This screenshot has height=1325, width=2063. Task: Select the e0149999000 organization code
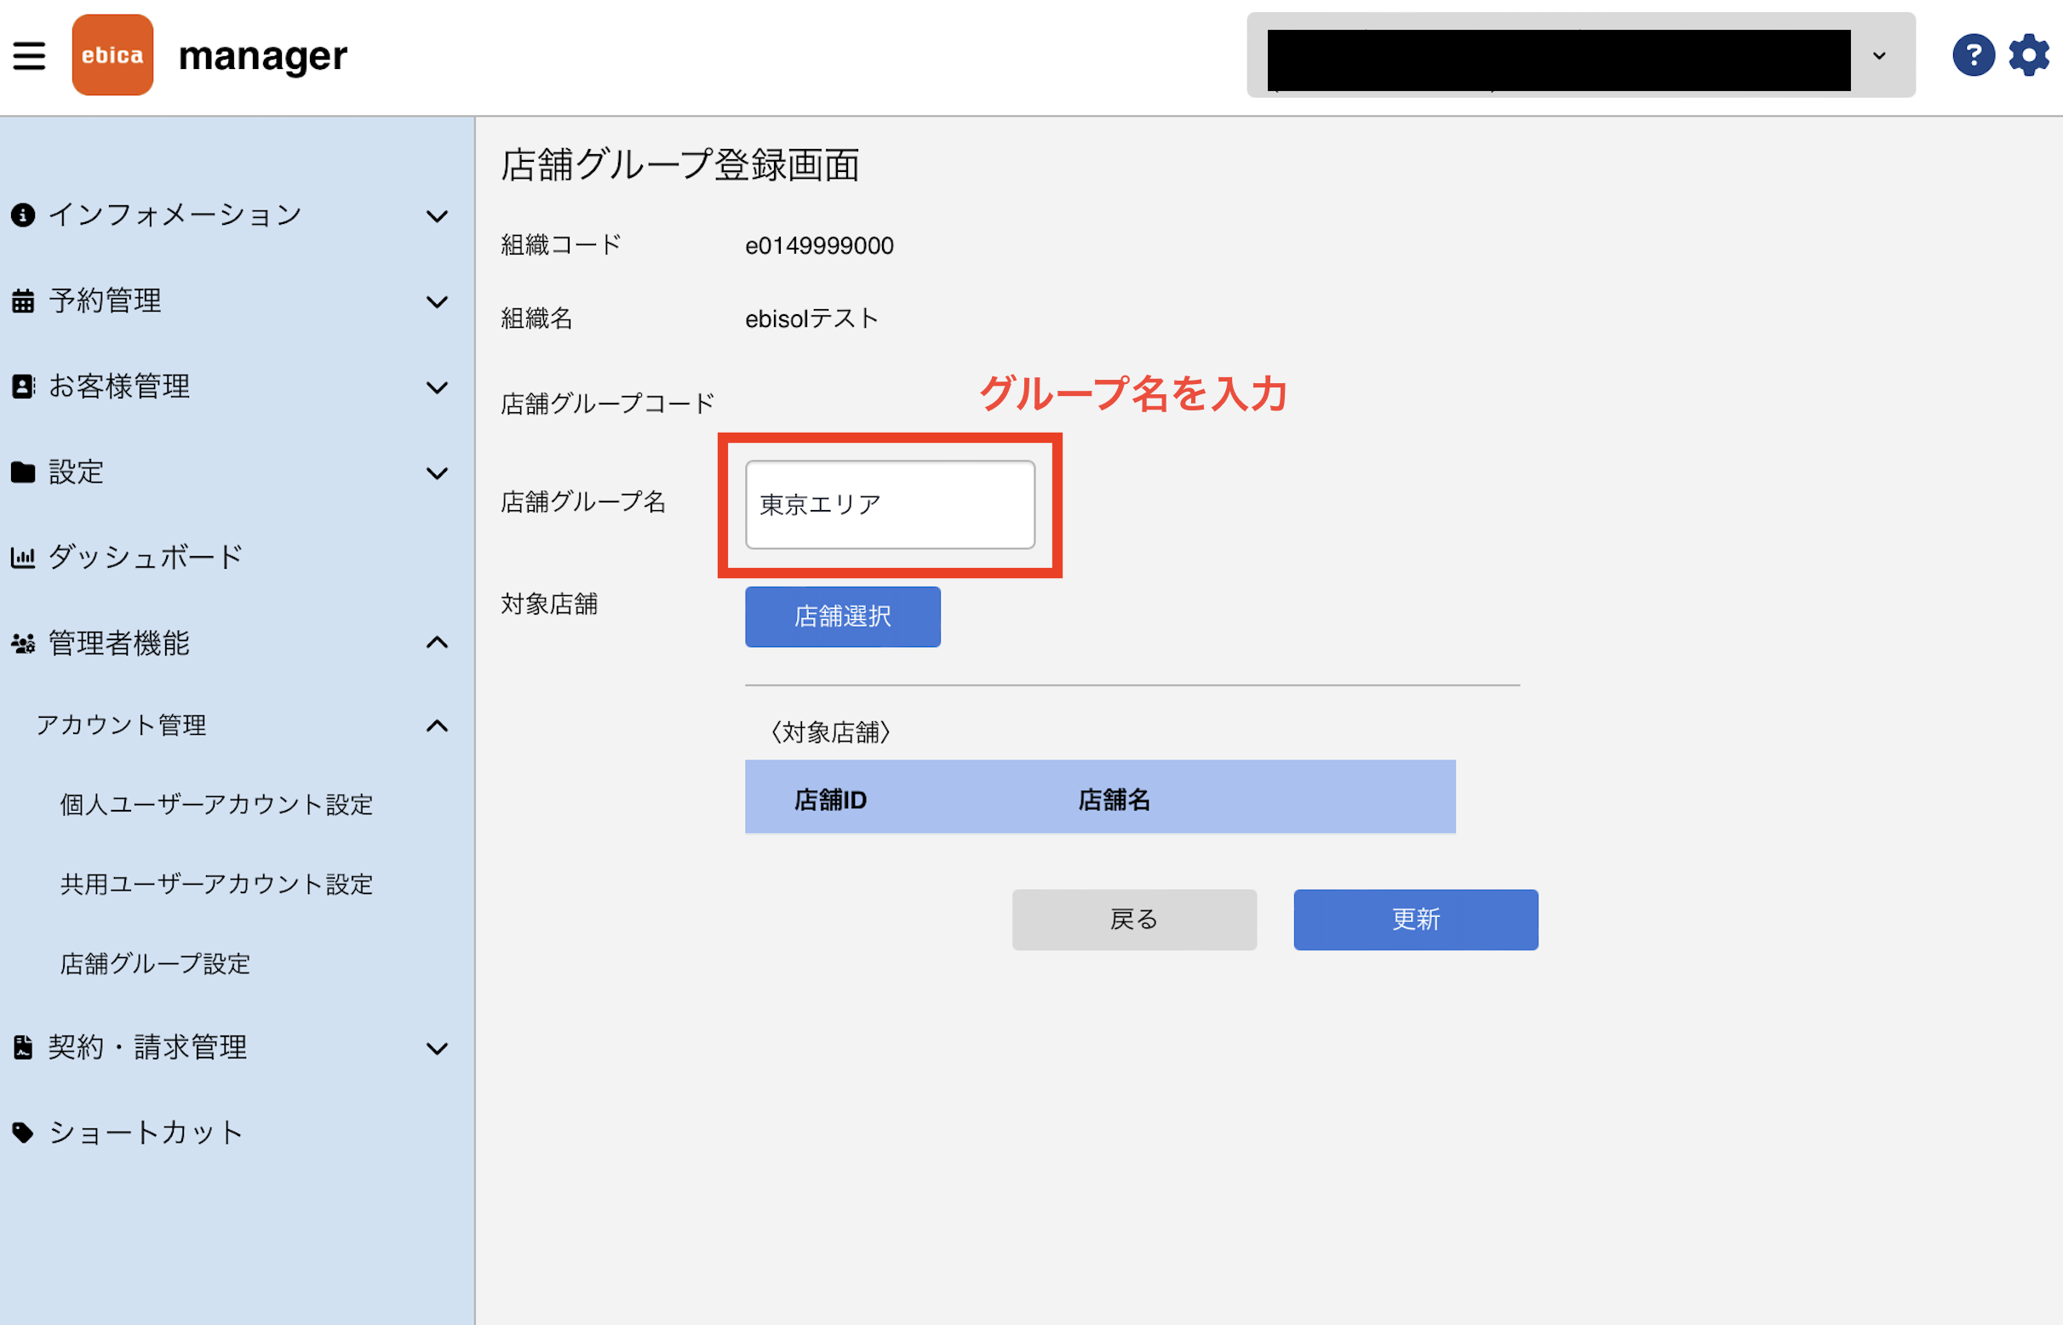tap(819, 246)
